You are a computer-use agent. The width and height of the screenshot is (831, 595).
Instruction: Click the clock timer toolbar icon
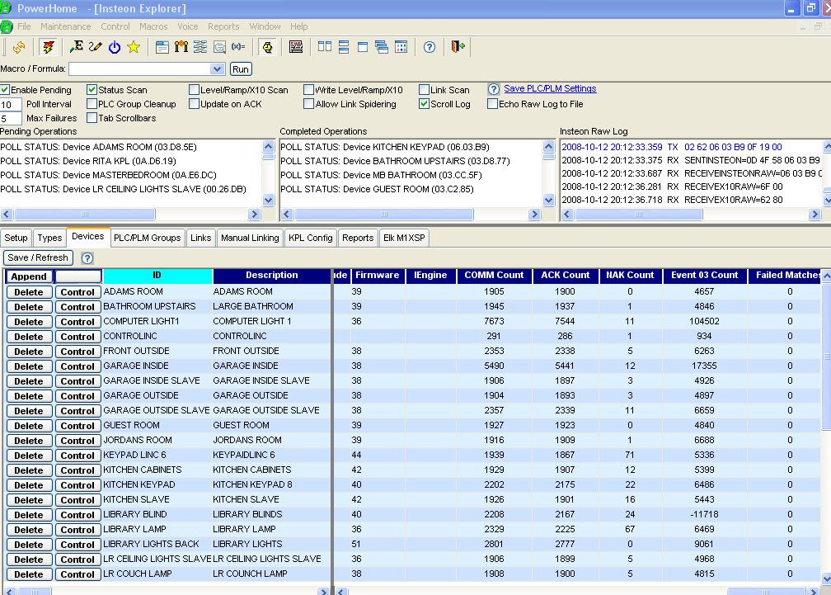pos(268,47)
